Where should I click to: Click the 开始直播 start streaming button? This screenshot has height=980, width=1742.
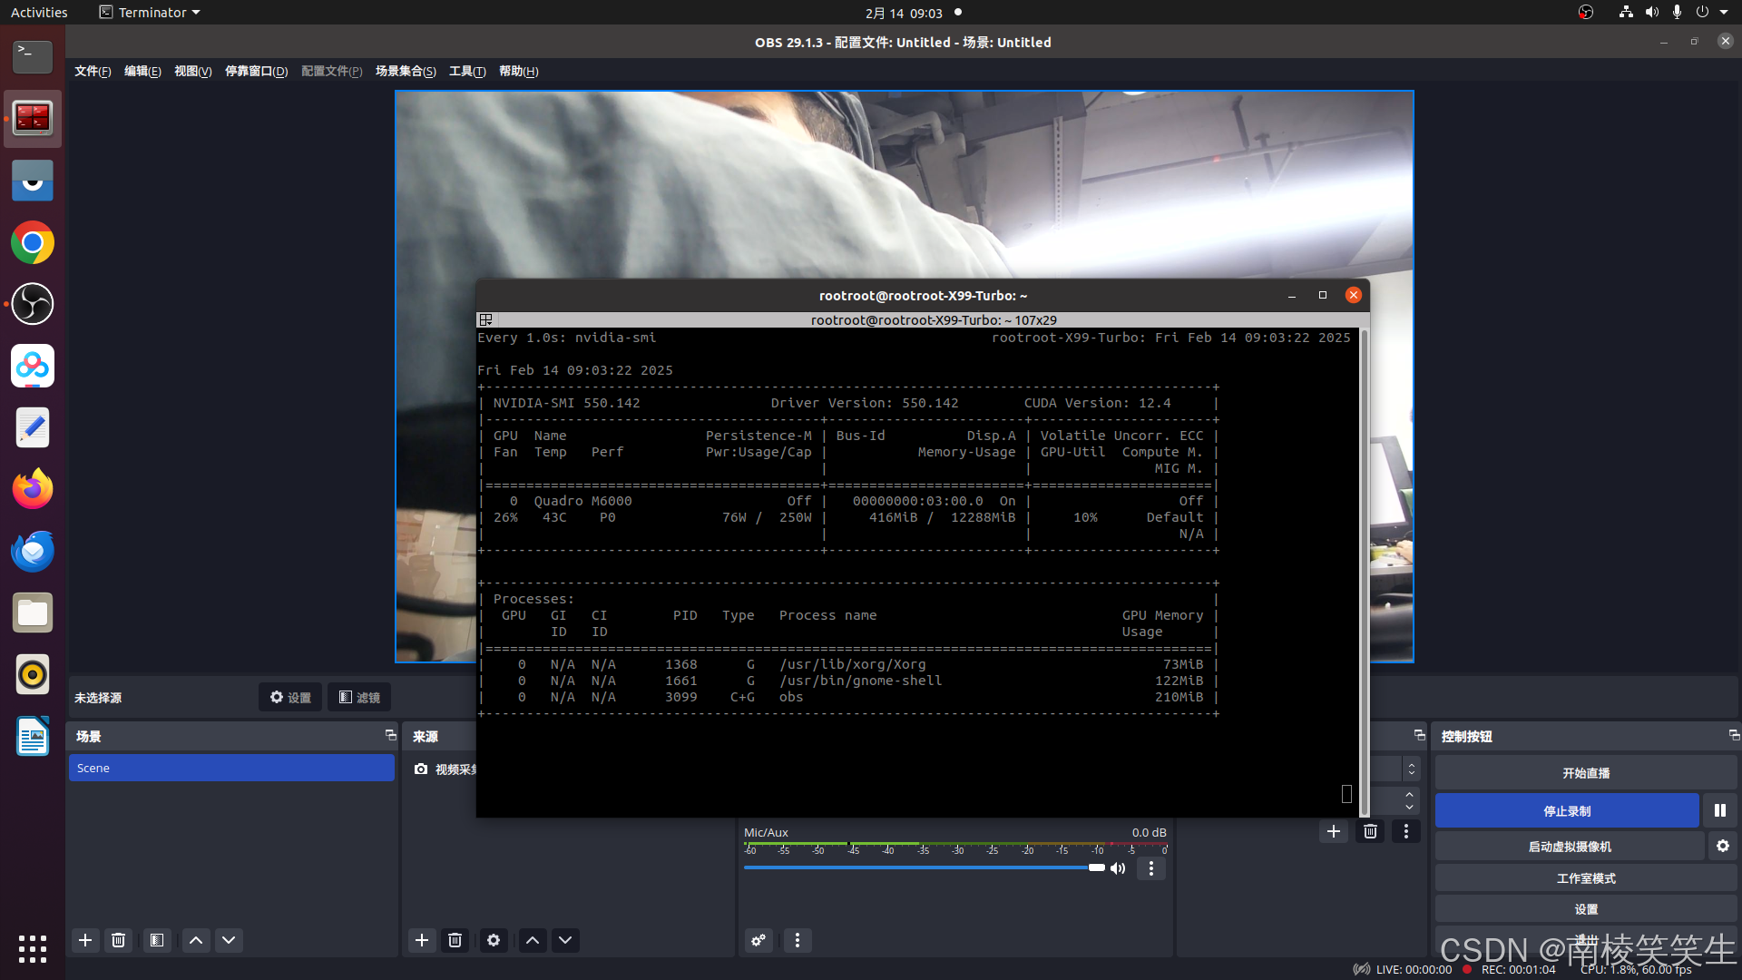point(1585,773)
